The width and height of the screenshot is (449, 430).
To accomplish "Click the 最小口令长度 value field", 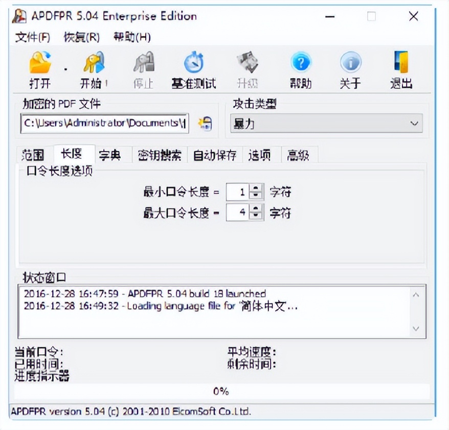I will coord(238,192).
